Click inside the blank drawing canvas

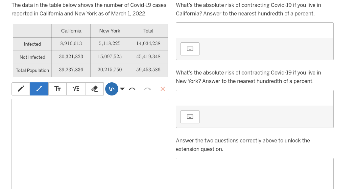(x=90, y=144)
